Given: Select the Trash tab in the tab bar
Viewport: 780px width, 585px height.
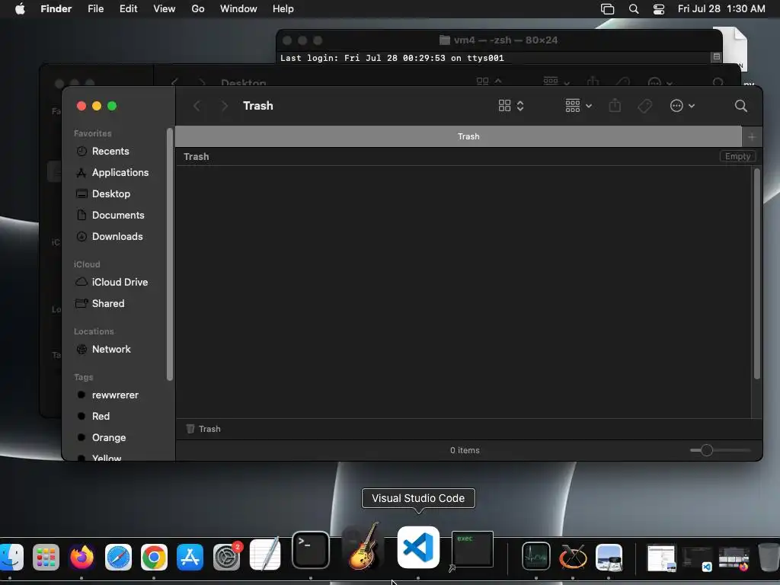Looking at the screenshot, I should click(458, 136).
